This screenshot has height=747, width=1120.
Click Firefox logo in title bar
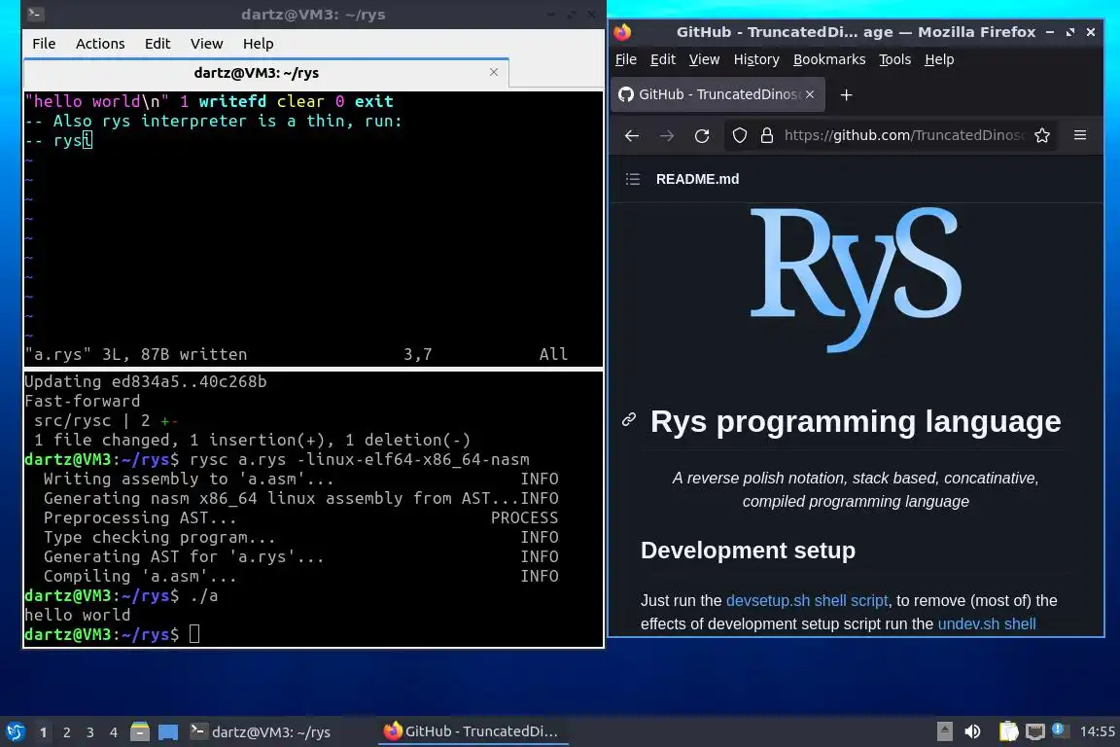pos(623,32)
